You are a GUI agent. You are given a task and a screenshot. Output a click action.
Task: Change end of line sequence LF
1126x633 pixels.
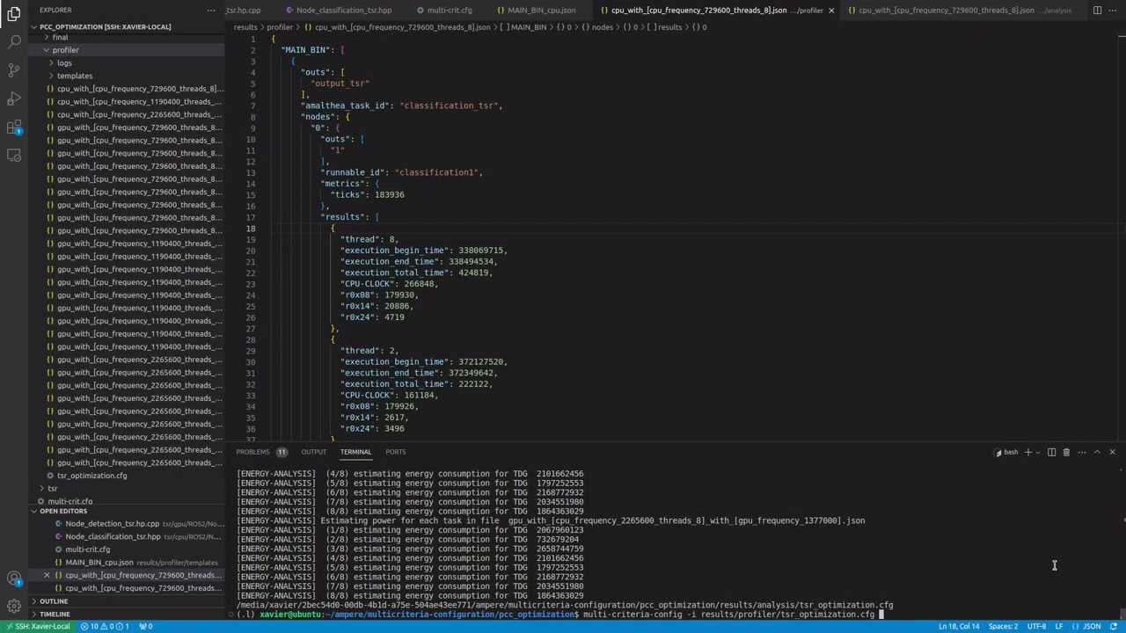pyautogui.click(x=1059, y=626)
